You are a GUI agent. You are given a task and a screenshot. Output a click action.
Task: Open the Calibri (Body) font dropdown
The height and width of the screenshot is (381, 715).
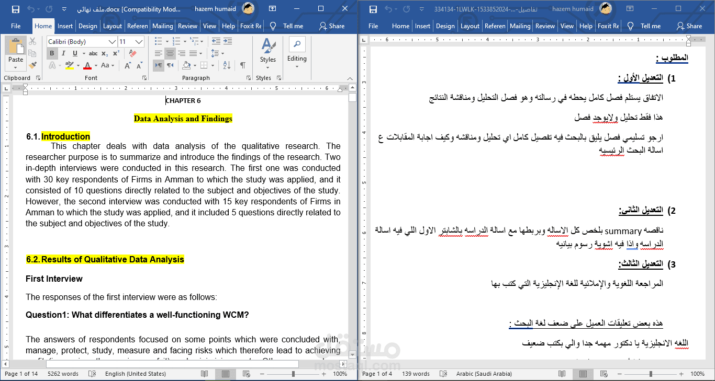click(113, 42)
